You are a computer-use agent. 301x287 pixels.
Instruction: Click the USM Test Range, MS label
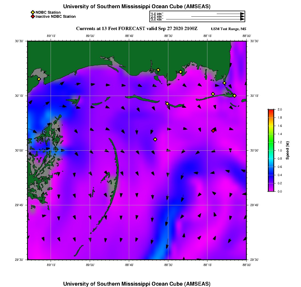click(228, 29)
